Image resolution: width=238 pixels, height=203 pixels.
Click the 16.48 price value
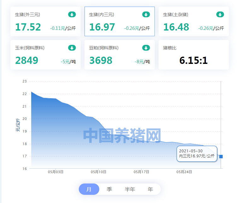(x=176, y=27)
